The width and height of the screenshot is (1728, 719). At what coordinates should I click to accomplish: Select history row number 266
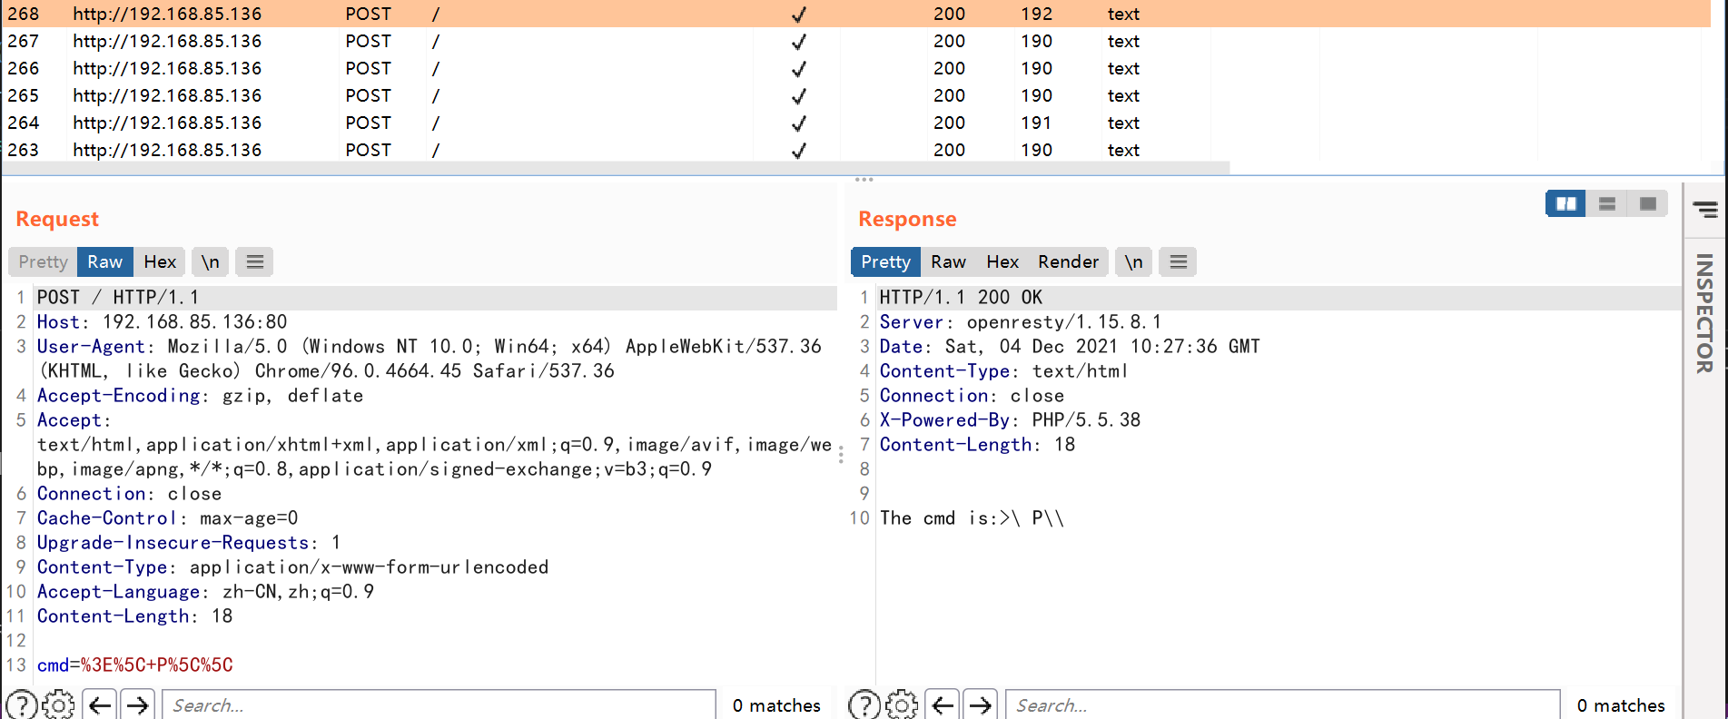[x=855, y=68]
